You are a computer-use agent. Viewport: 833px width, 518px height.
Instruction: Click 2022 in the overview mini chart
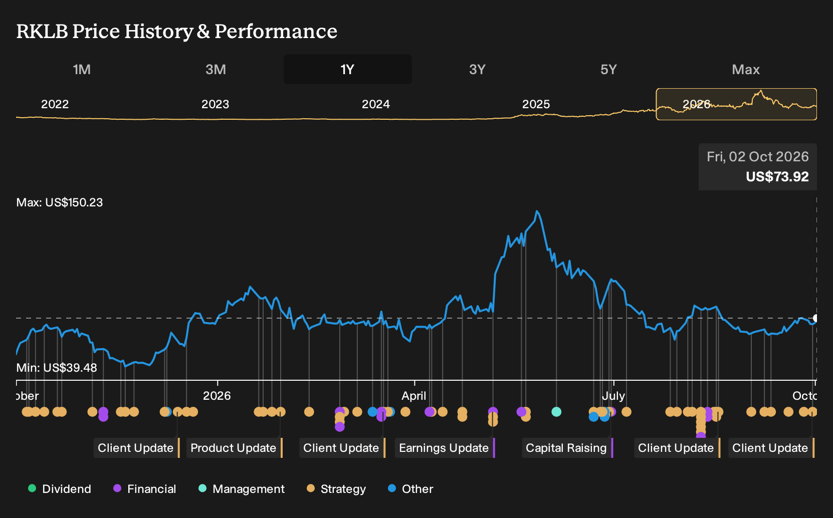[x=55, y=104]
